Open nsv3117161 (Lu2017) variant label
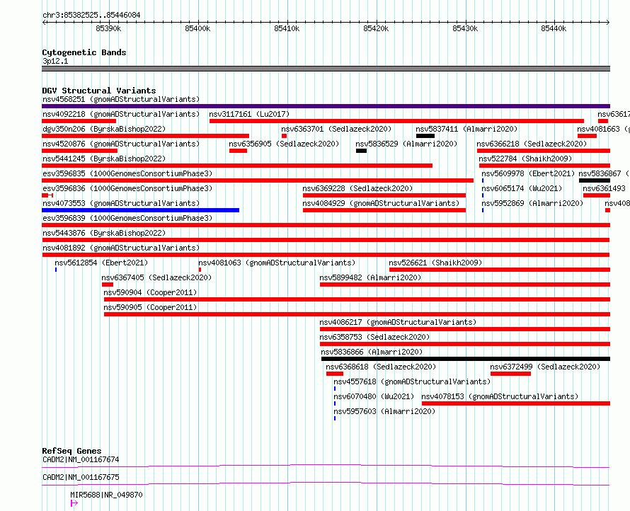 coord(249,114)
